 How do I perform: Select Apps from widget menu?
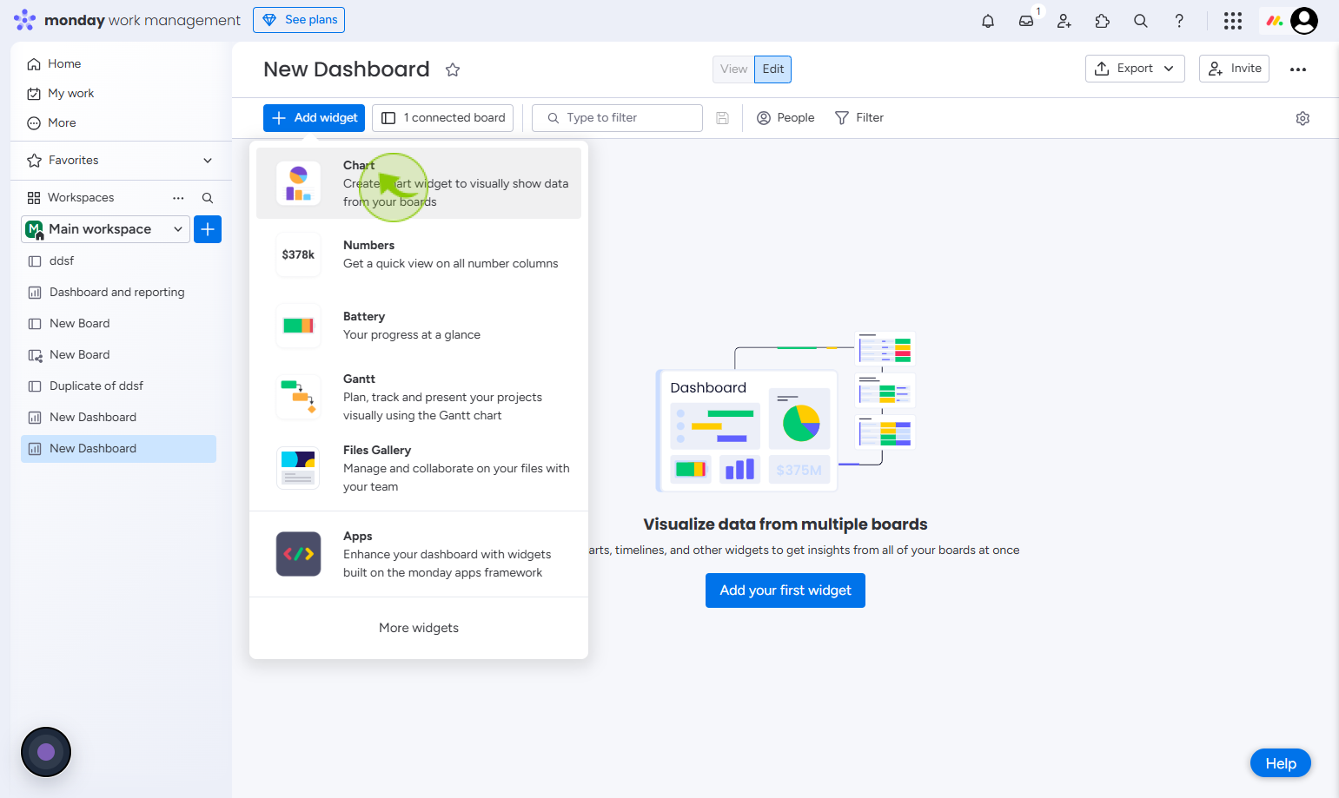[x=419, y=554]
